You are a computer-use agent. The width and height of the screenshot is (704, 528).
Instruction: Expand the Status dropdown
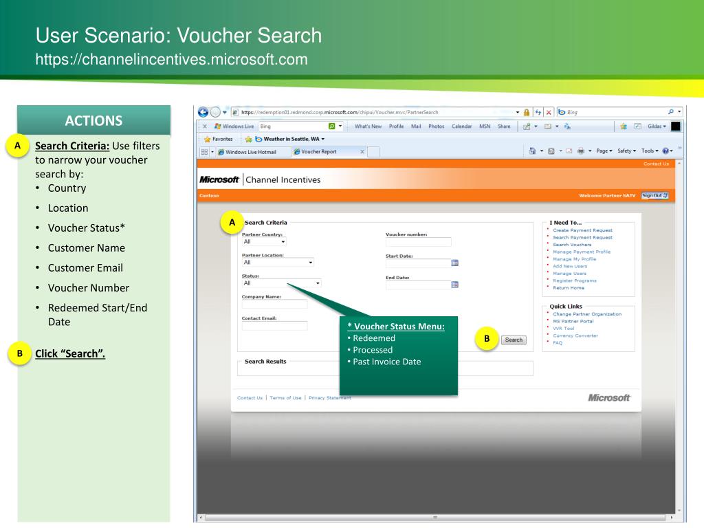281,283
